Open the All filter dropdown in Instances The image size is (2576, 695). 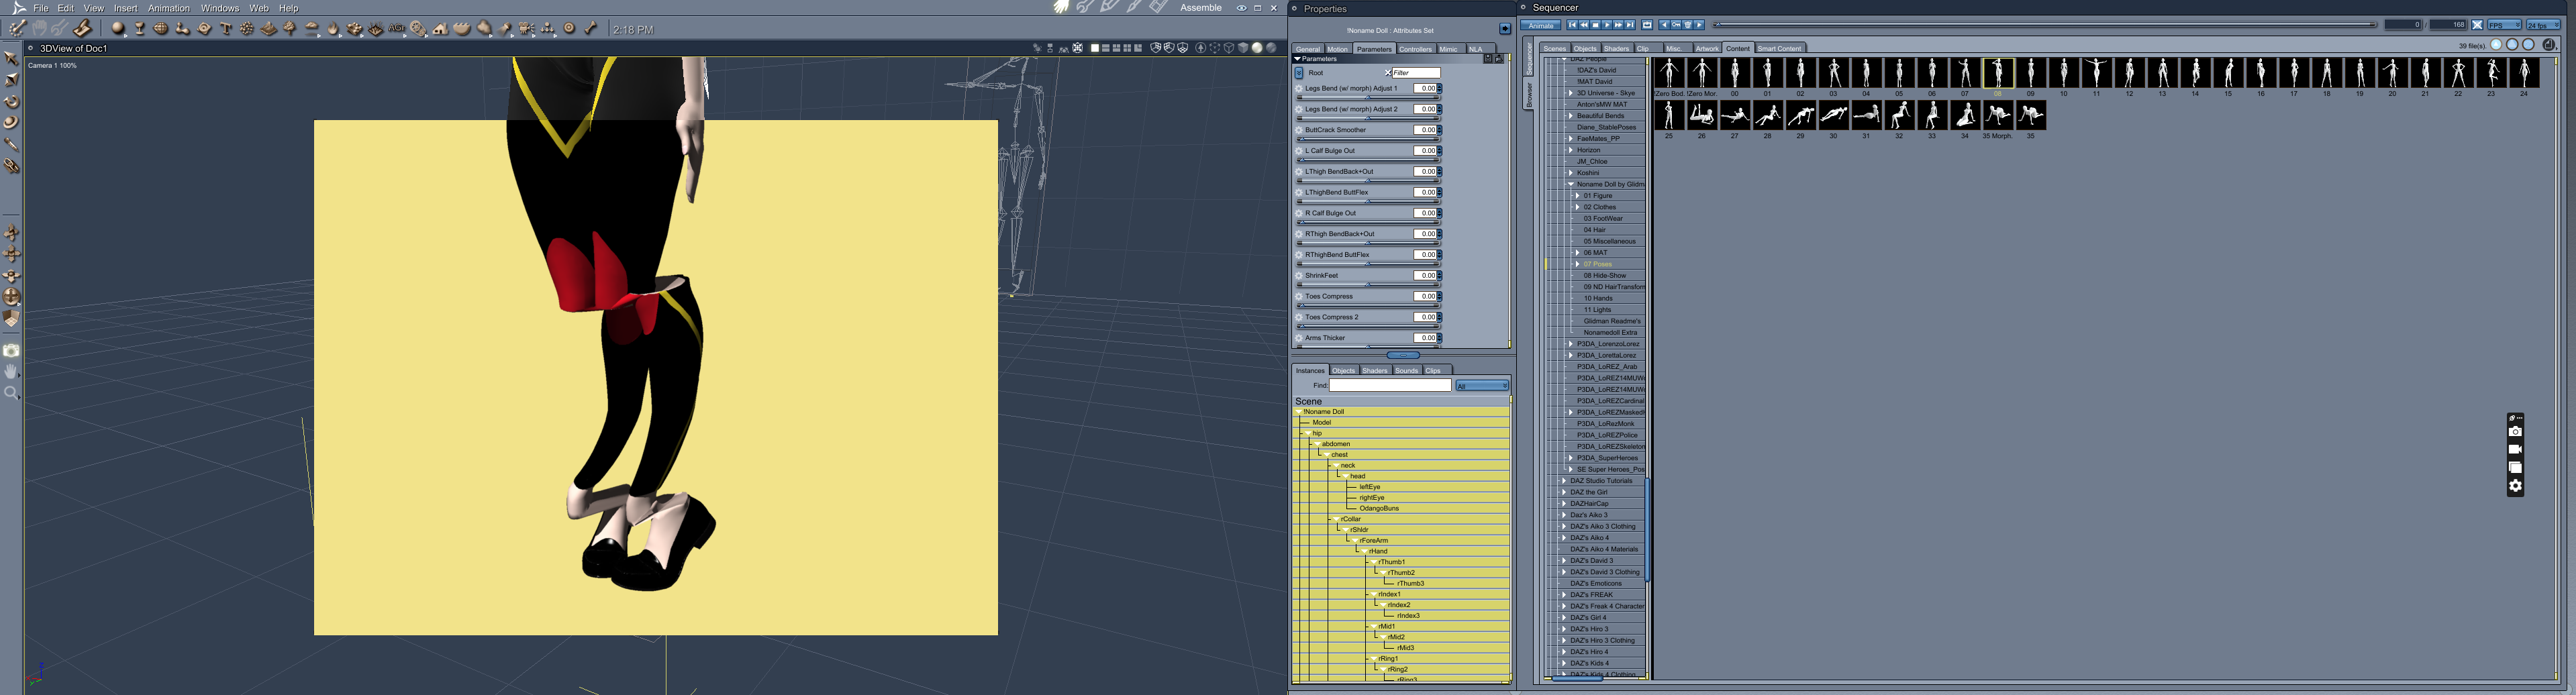tap(1482, 386)
